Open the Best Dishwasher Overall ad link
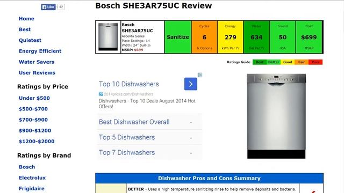Image resolution: width=344 pixels, height=193 pixels. tap(134, 122)
